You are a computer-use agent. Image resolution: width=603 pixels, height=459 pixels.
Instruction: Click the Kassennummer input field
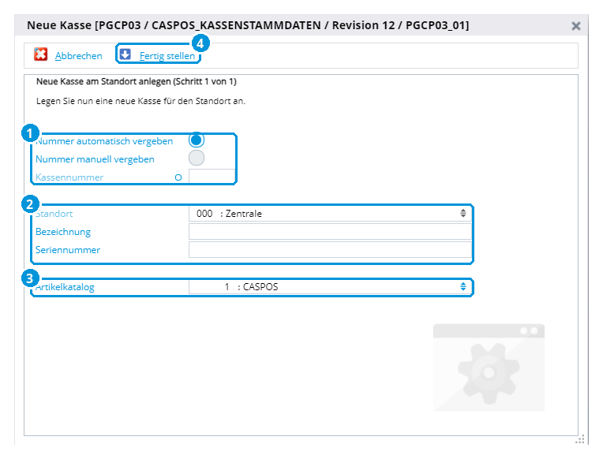pyautogui.click(x=212, y=177)
